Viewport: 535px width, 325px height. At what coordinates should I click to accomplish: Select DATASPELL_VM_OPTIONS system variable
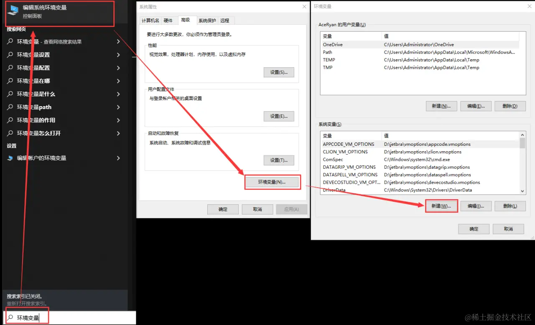tap(420, 175)
